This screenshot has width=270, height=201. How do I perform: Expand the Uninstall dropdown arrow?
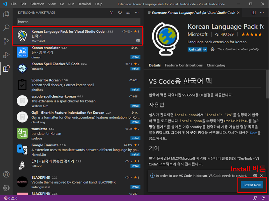coord(204,49)
